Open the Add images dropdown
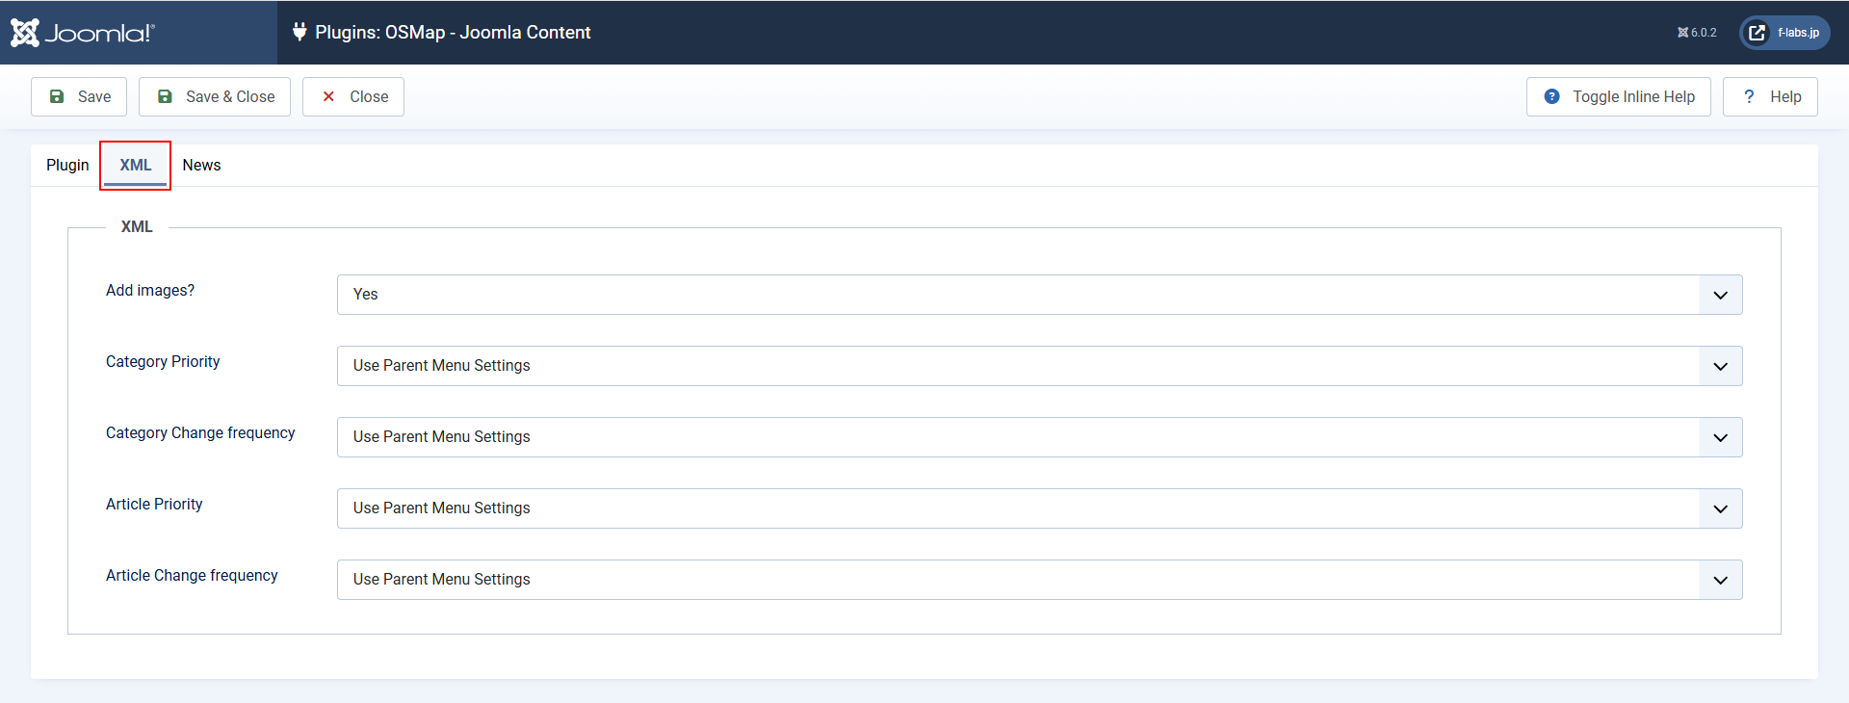This screenshot has height=703, width=1849. pos(1039,295)
